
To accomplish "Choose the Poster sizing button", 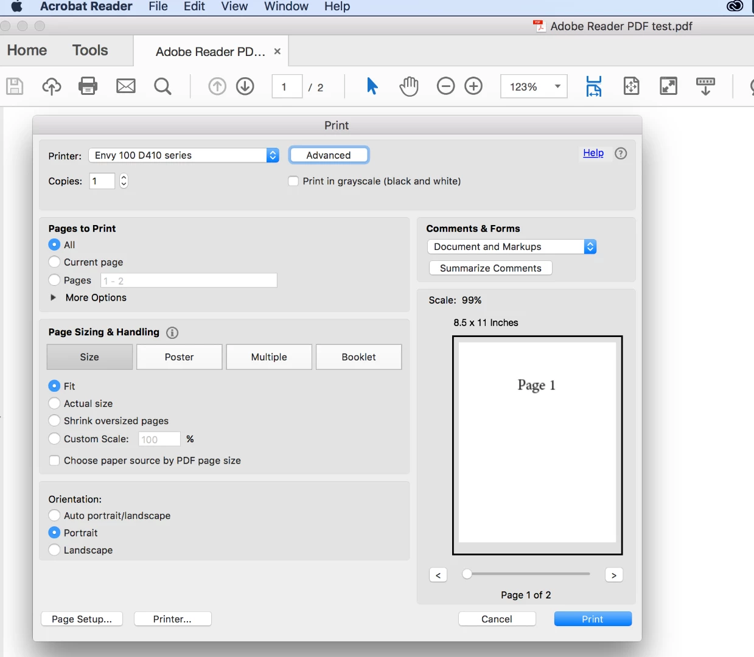I will tap(180, 357).
